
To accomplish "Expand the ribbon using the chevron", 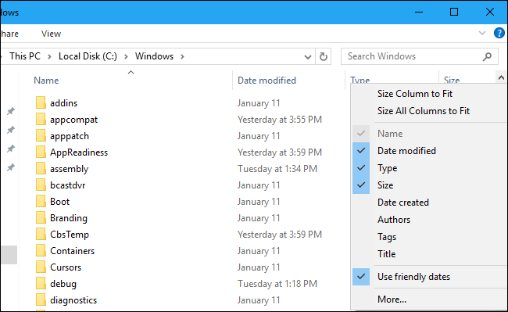I will (482, 33).
